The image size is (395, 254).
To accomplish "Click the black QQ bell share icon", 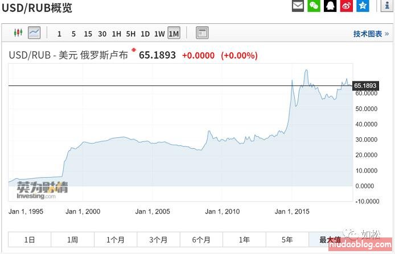I will click(x=330, y=6).
